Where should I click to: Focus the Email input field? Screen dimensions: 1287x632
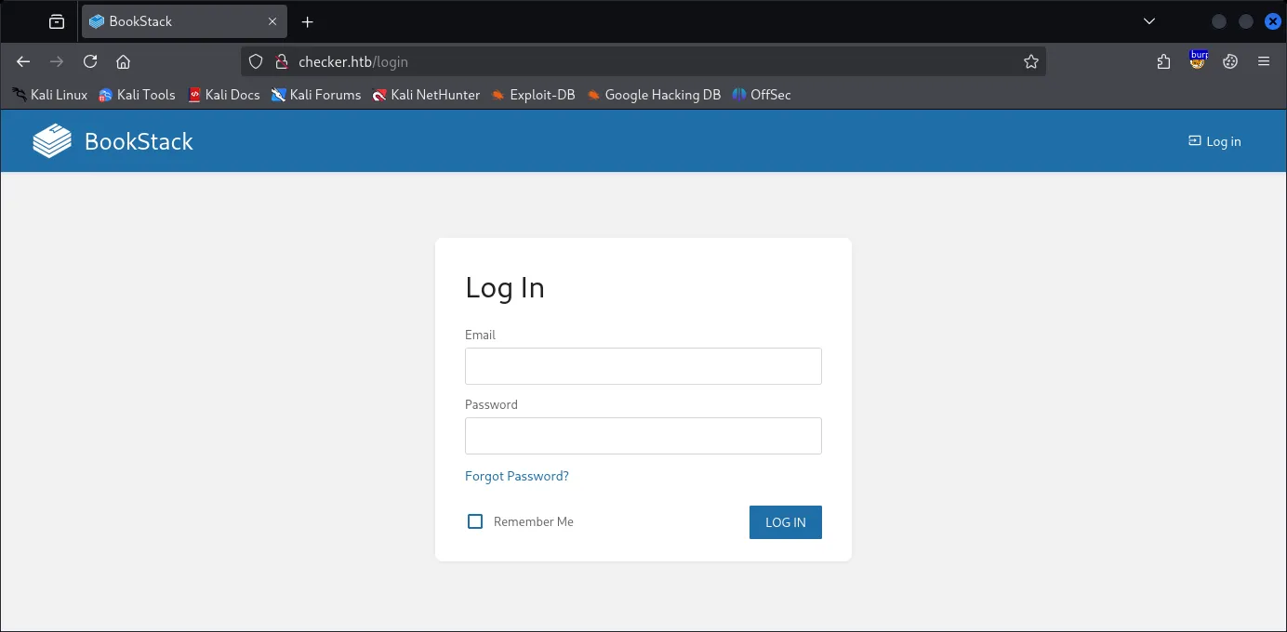[643, 366]
